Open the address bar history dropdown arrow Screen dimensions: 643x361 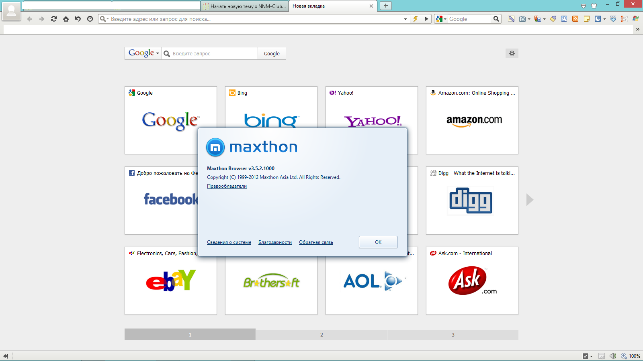point(405,19)
